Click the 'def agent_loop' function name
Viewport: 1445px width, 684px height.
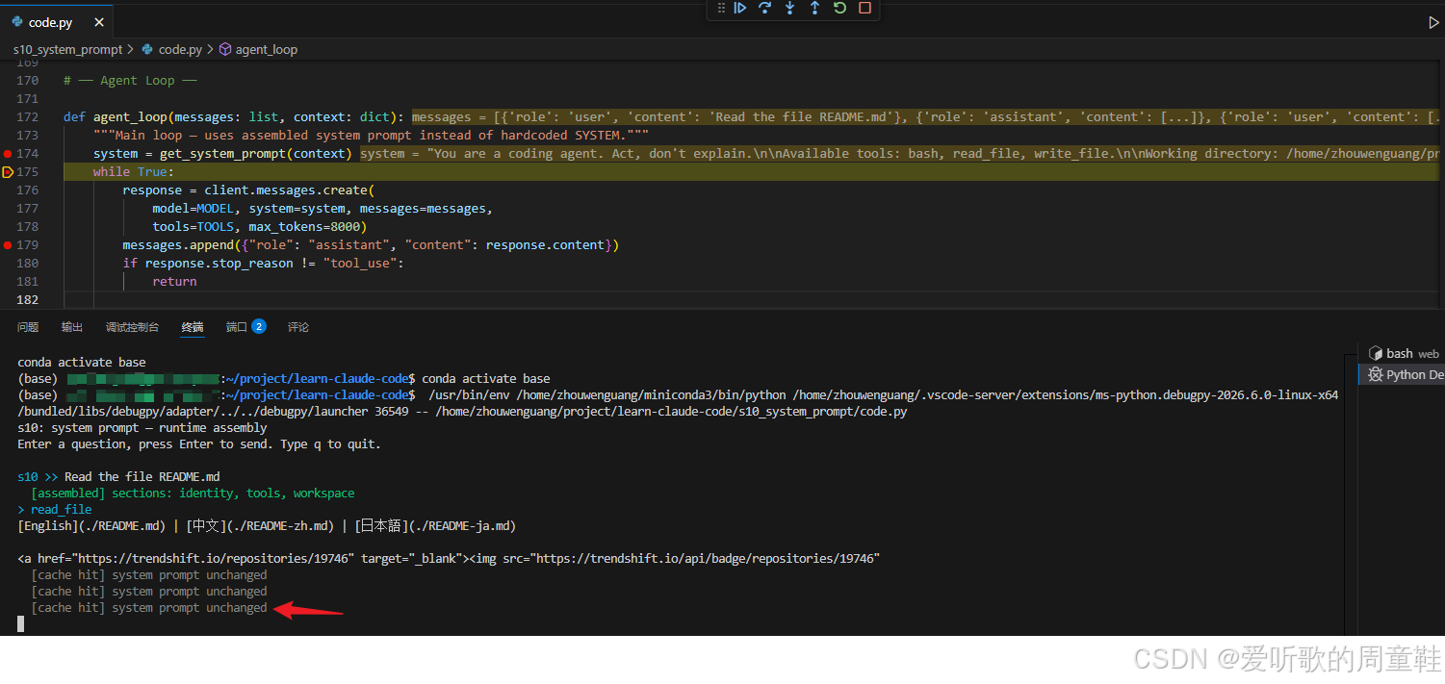coord(130,117)
